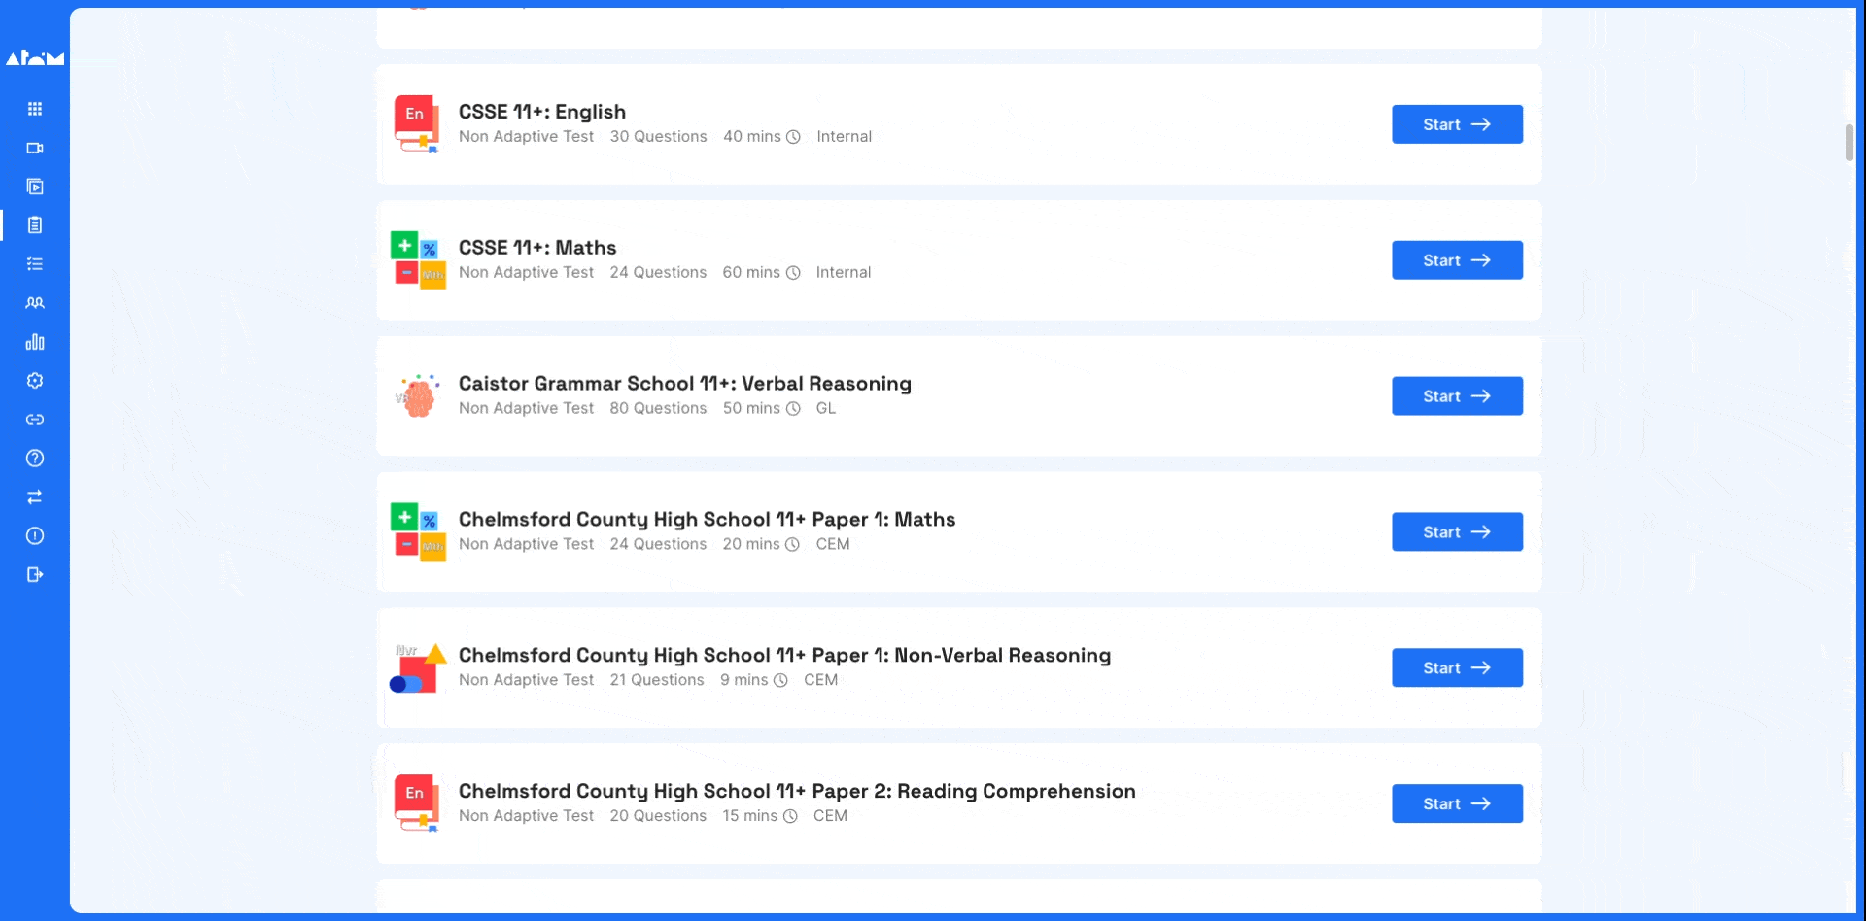
Task: Click the 30 Questions label
Action: pos(658,137)
